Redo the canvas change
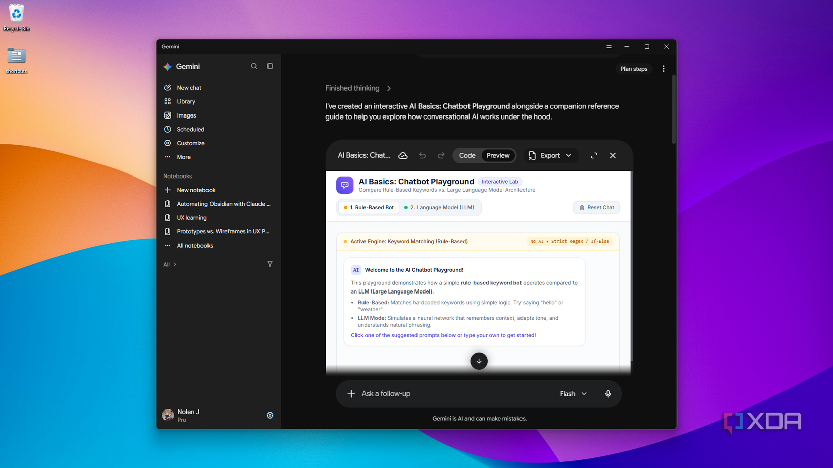 click(x=441, y=155)
